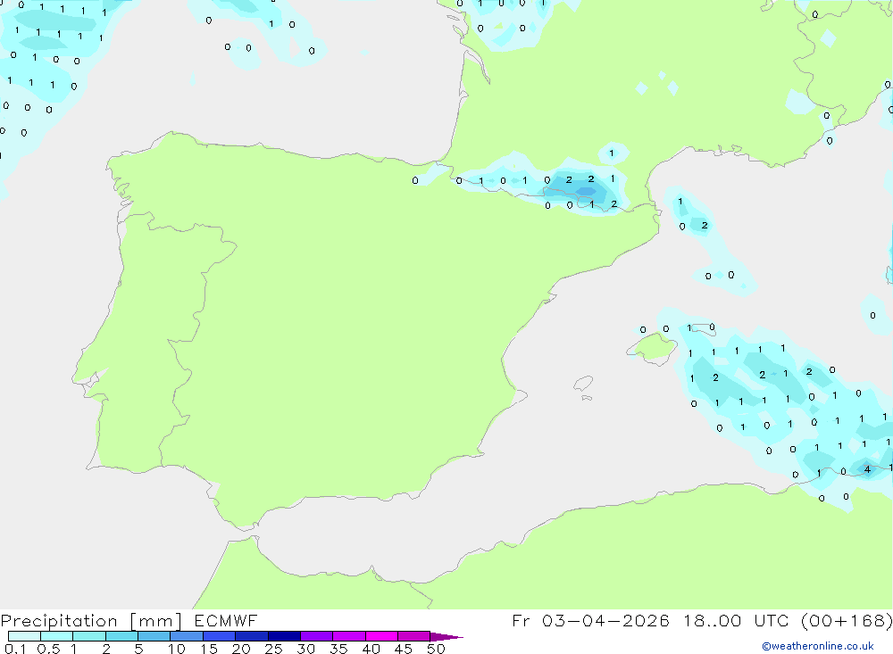The image size is (893, 654).
Task: Click the 0.5–1 mm legend swatch
Action: click(x=57, y=636)
